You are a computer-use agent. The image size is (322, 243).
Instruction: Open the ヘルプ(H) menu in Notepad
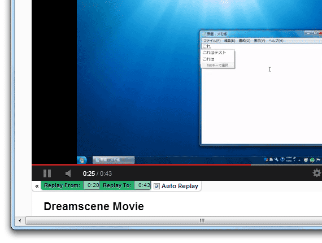coord(276,41)
